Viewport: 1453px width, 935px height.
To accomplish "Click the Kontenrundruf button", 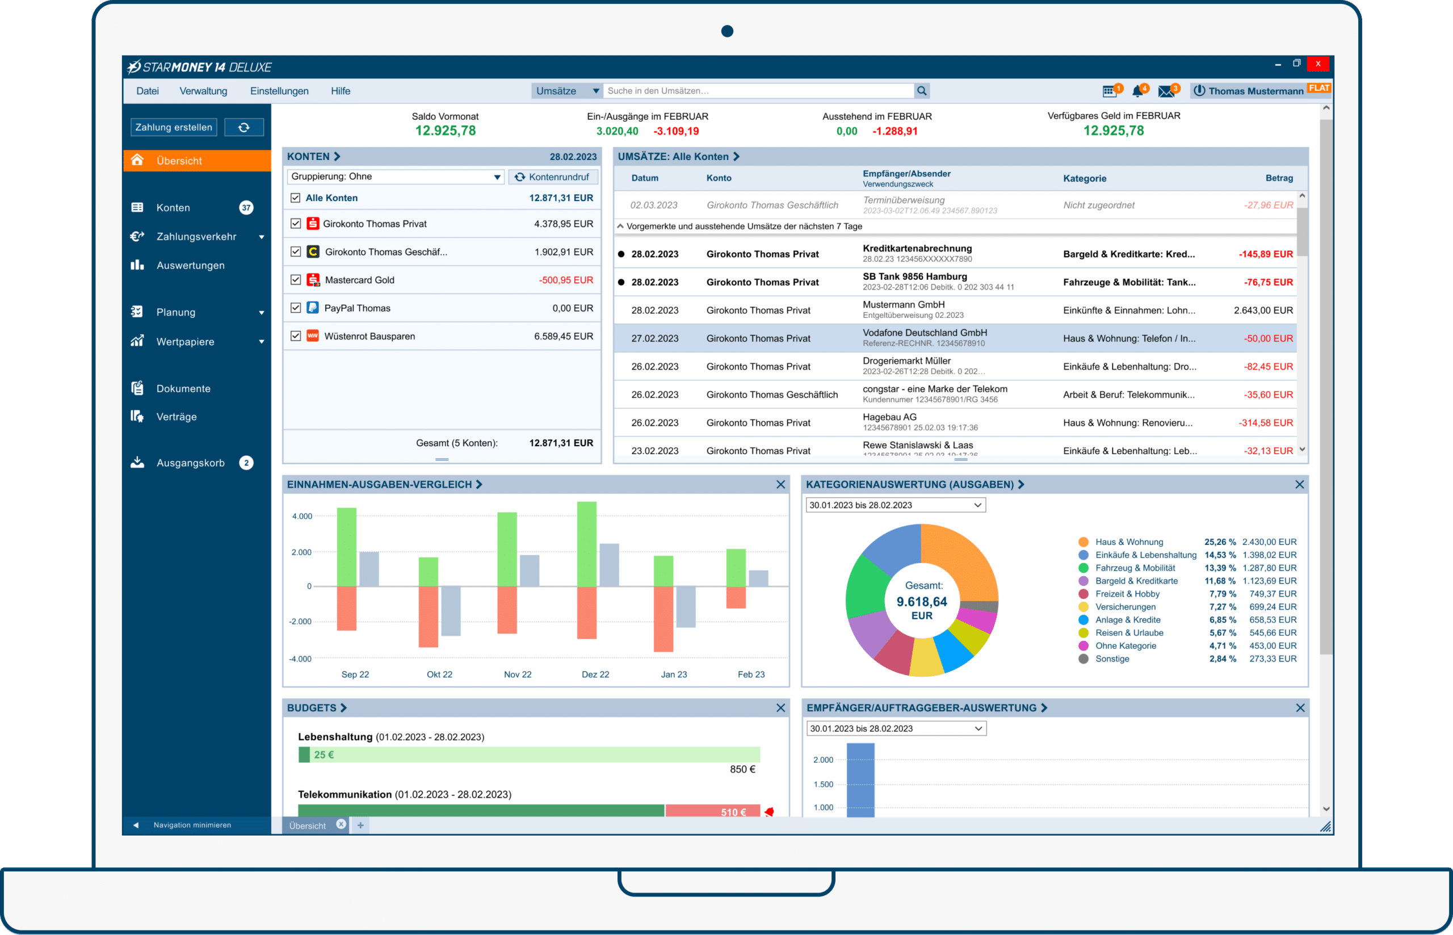I will (553, 177).
